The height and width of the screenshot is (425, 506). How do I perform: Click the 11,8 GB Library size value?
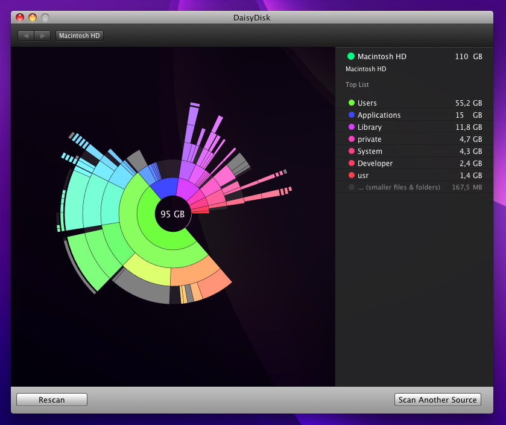469,127
